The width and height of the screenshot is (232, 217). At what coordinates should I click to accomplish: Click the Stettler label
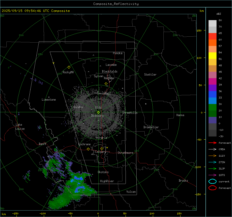pos(150,75)
